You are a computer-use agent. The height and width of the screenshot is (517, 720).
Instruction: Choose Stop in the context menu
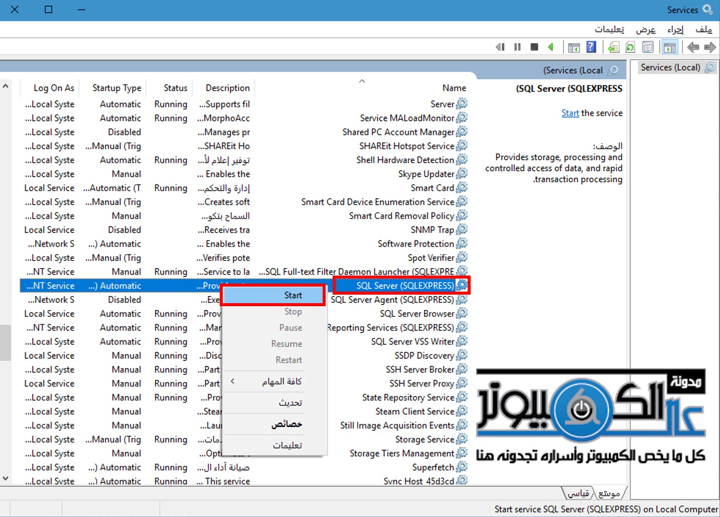[x=273, y=311]
